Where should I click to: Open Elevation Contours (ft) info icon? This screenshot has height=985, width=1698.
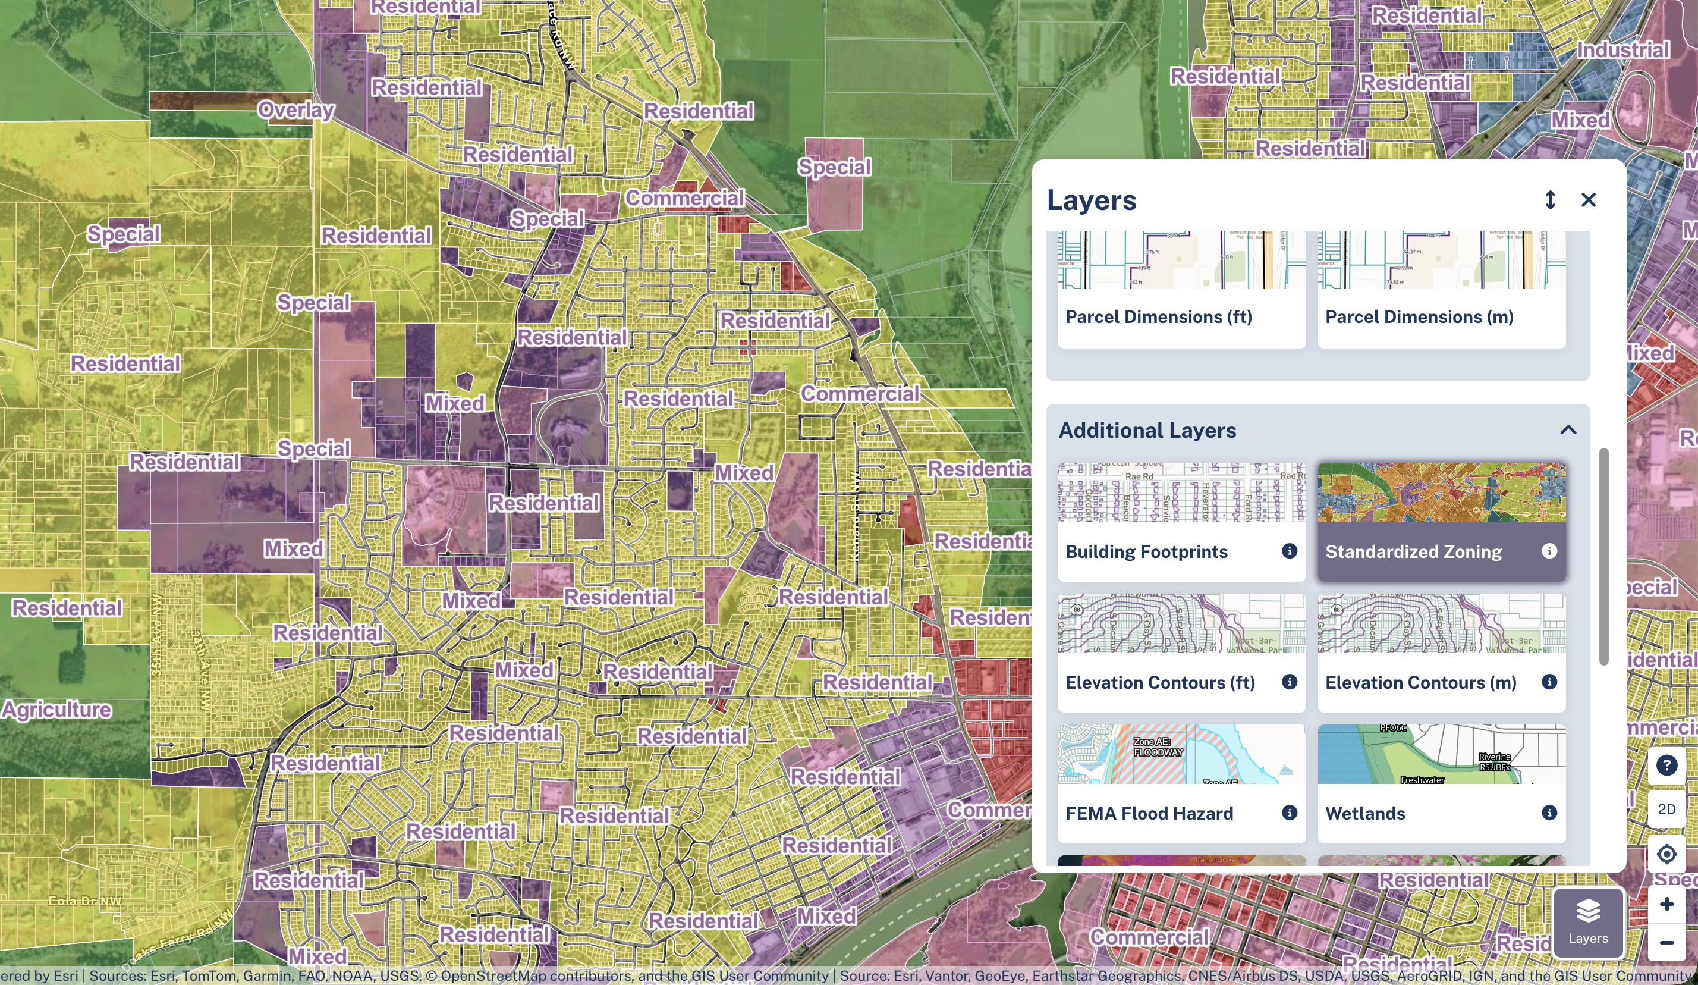point(1289,682)
